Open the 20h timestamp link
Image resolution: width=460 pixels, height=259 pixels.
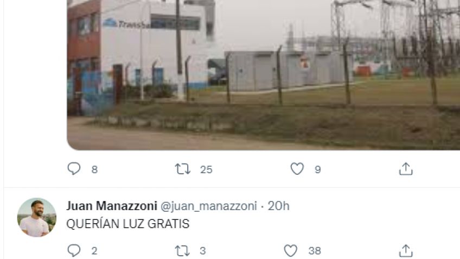pyautogui.click(x=278, y=206)
